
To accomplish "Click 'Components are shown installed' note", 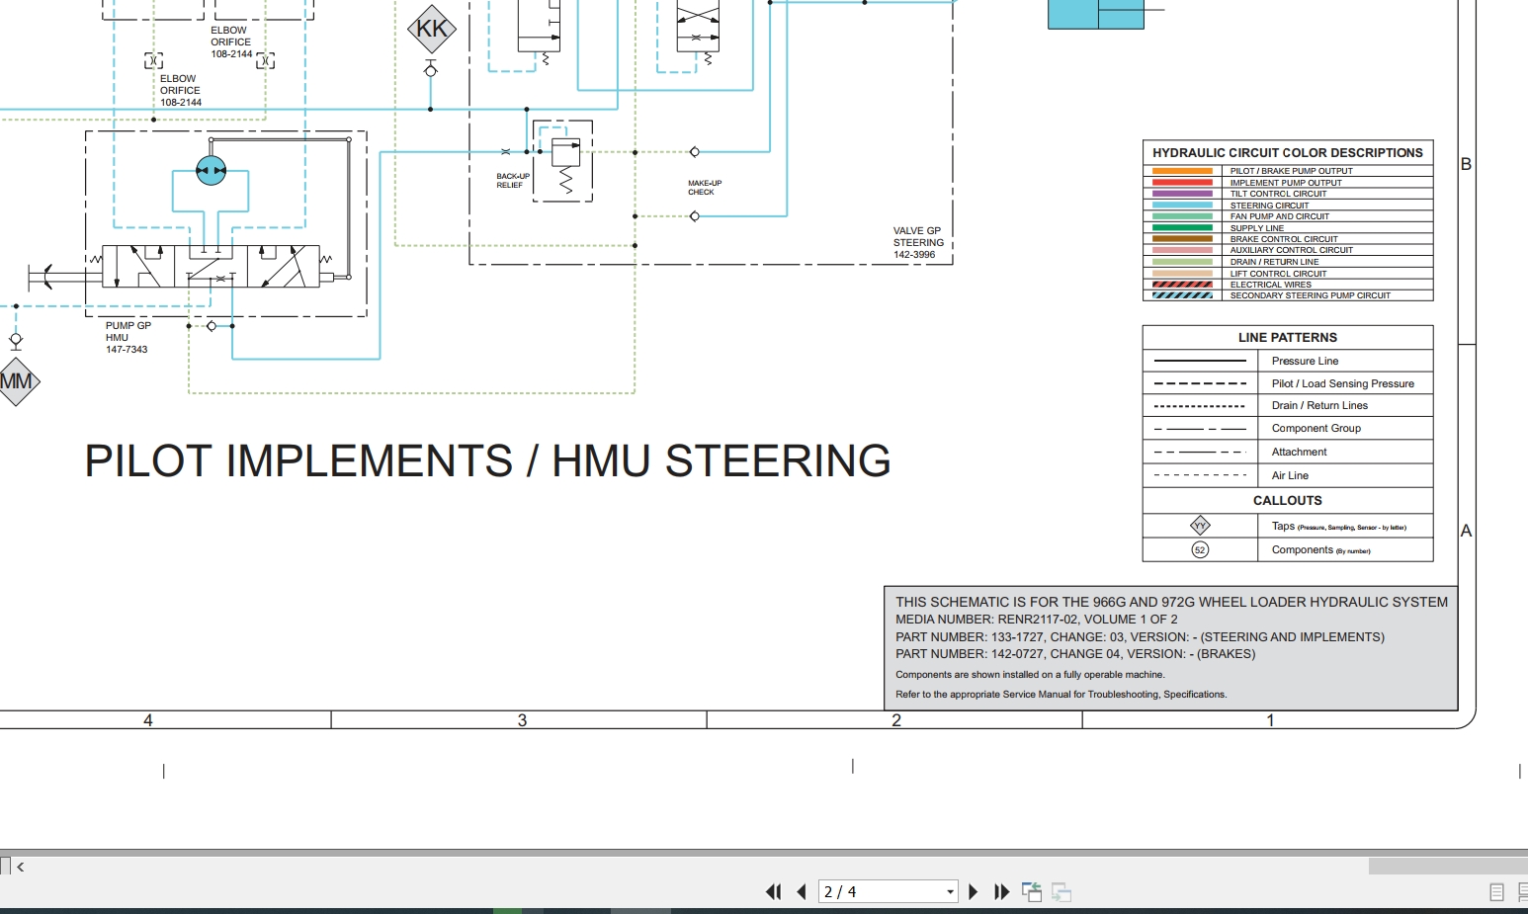I will click(1030, 675).
